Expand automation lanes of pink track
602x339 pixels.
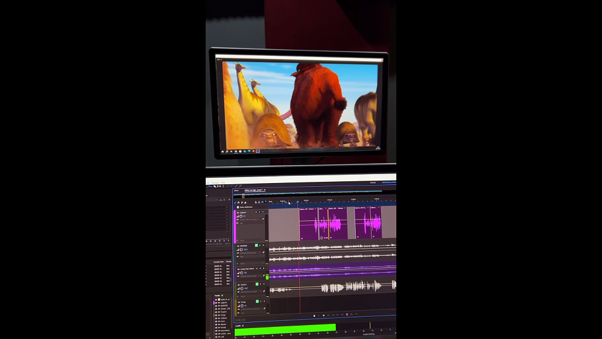(x=237, y=240)
